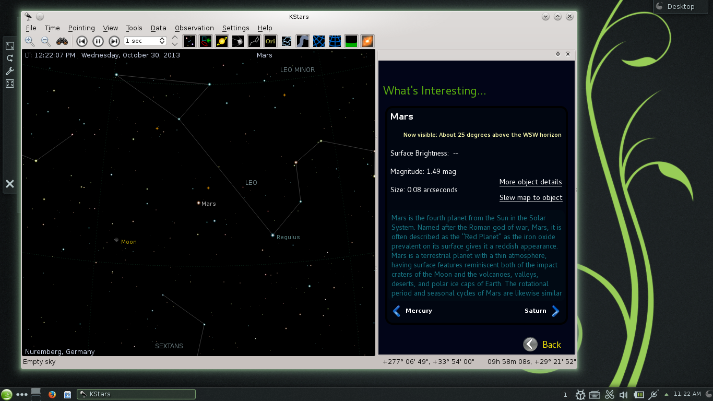Toggle stars display in the toolbar
Screen dimensions: 713x401
click(190, 41)
